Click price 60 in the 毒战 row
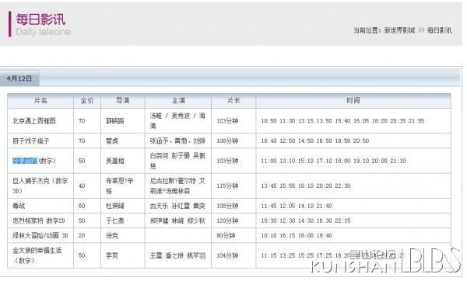467x281 pixels. pos(82,206)
